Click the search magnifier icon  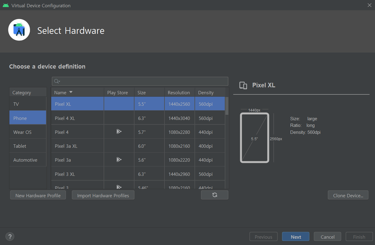click(57, 81)
